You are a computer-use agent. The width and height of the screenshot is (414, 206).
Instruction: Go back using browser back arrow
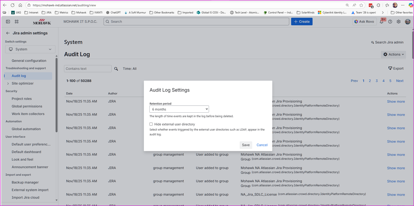tap(5, 5)
